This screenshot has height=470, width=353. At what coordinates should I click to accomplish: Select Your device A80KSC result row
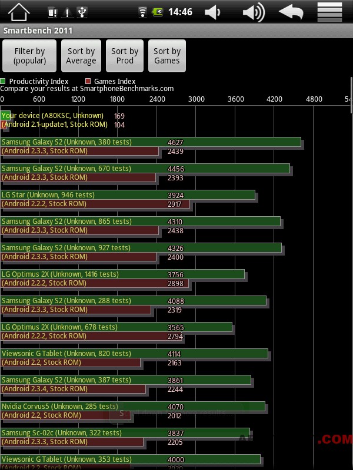[x=62, y=120]
